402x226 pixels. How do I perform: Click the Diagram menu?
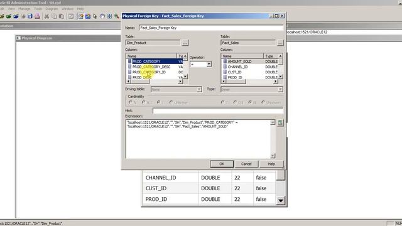[x=52, y=9]
